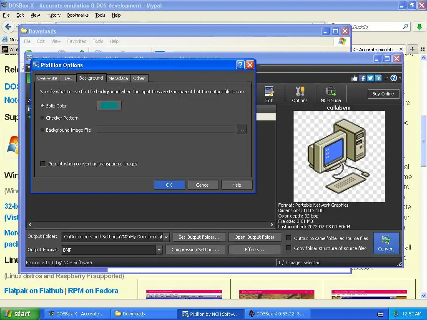Open Pixillion by NCH taskbar item
Viewport: 427px width, 320px height.
(x=211, y=314)
